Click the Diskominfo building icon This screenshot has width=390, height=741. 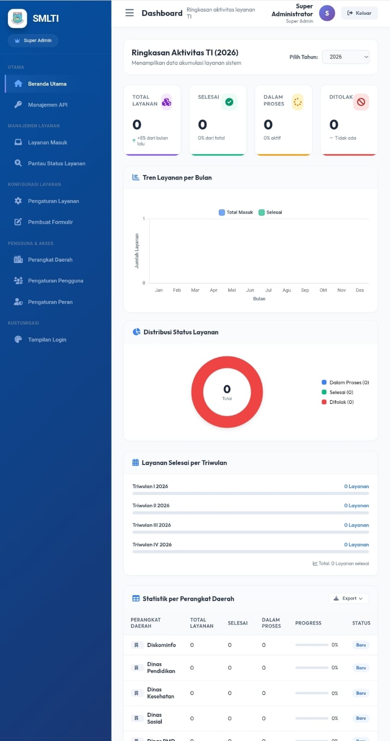(136, 645)
